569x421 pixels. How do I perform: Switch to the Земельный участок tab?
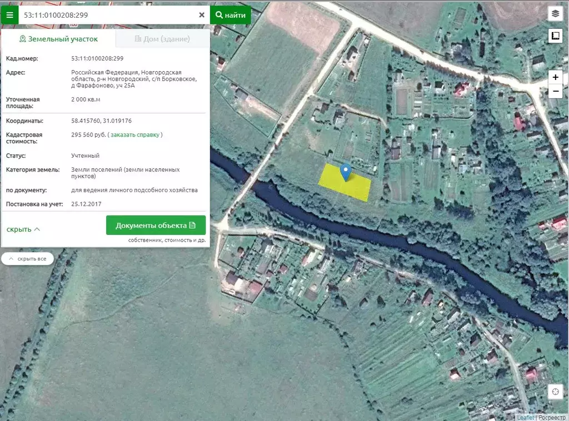pyautogui.click(x=58, y=39)
